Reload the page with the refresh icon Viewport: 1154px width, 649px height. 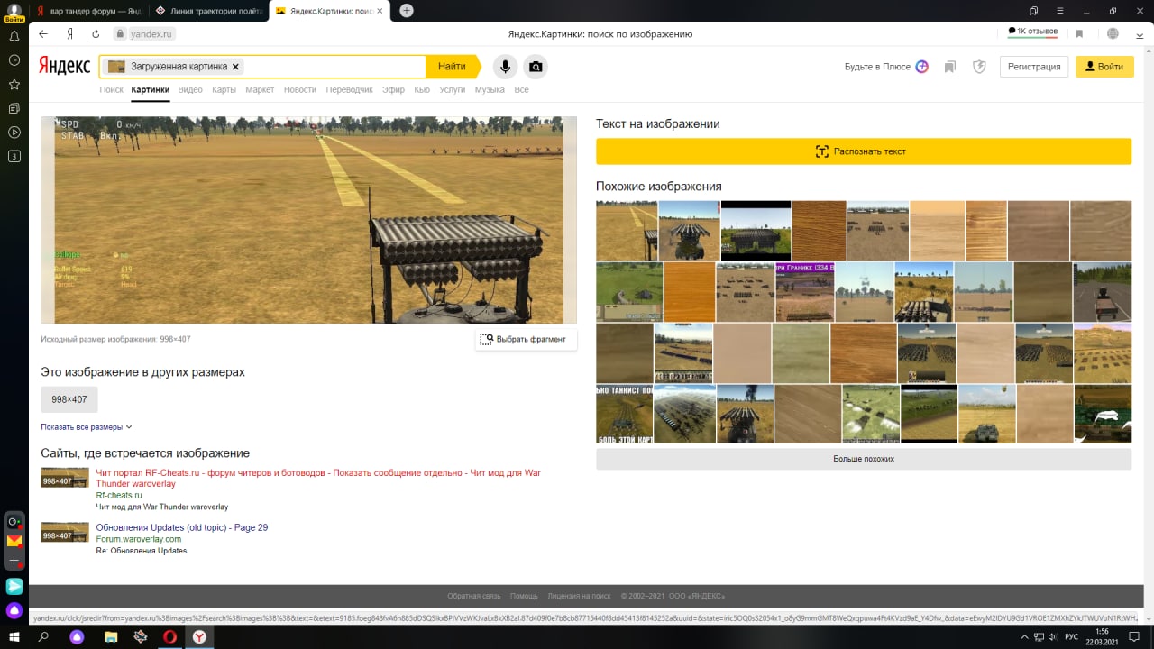[96, 33]
